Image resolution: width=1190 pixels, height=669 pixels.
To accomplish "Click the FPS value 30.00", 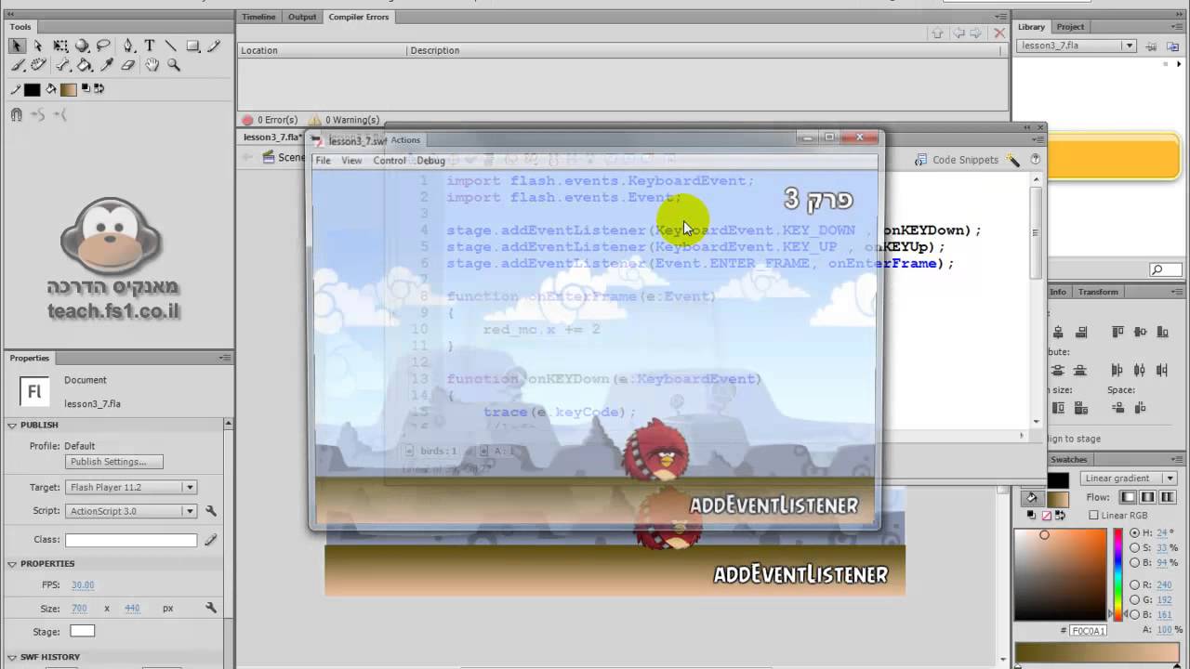I will point(83,585).
